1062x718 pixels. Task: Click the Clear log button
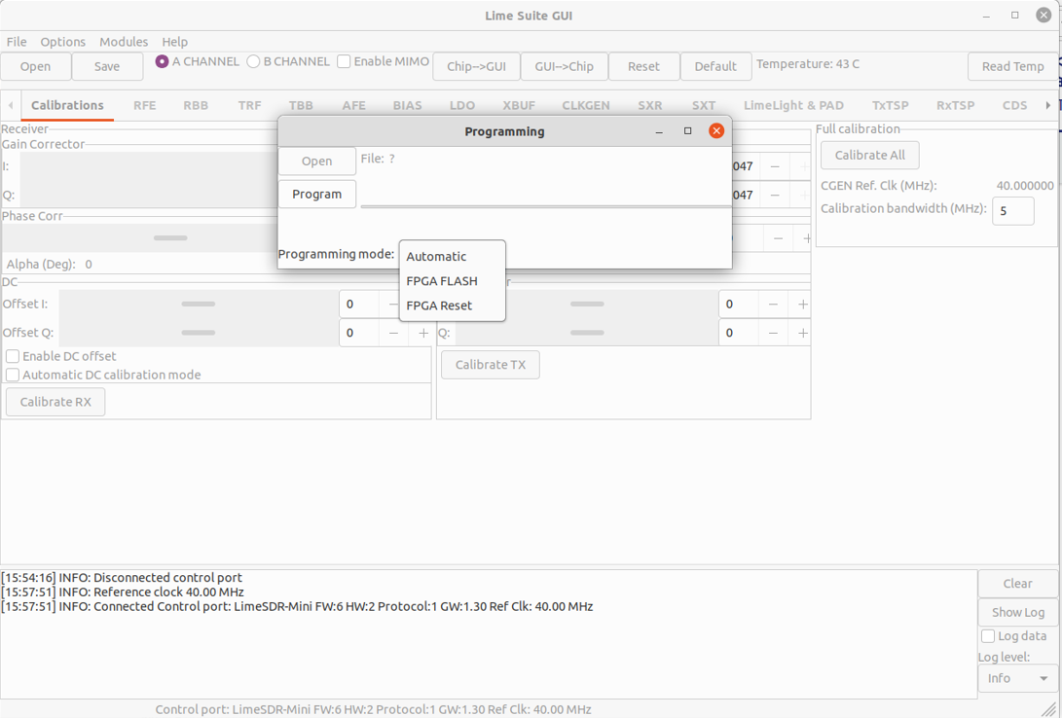click(x=1017, y=584)
